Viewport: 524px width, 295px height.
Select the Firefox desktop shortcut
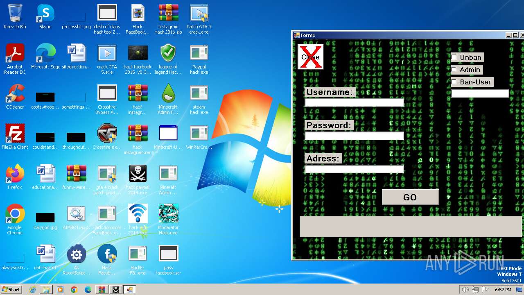15,177
